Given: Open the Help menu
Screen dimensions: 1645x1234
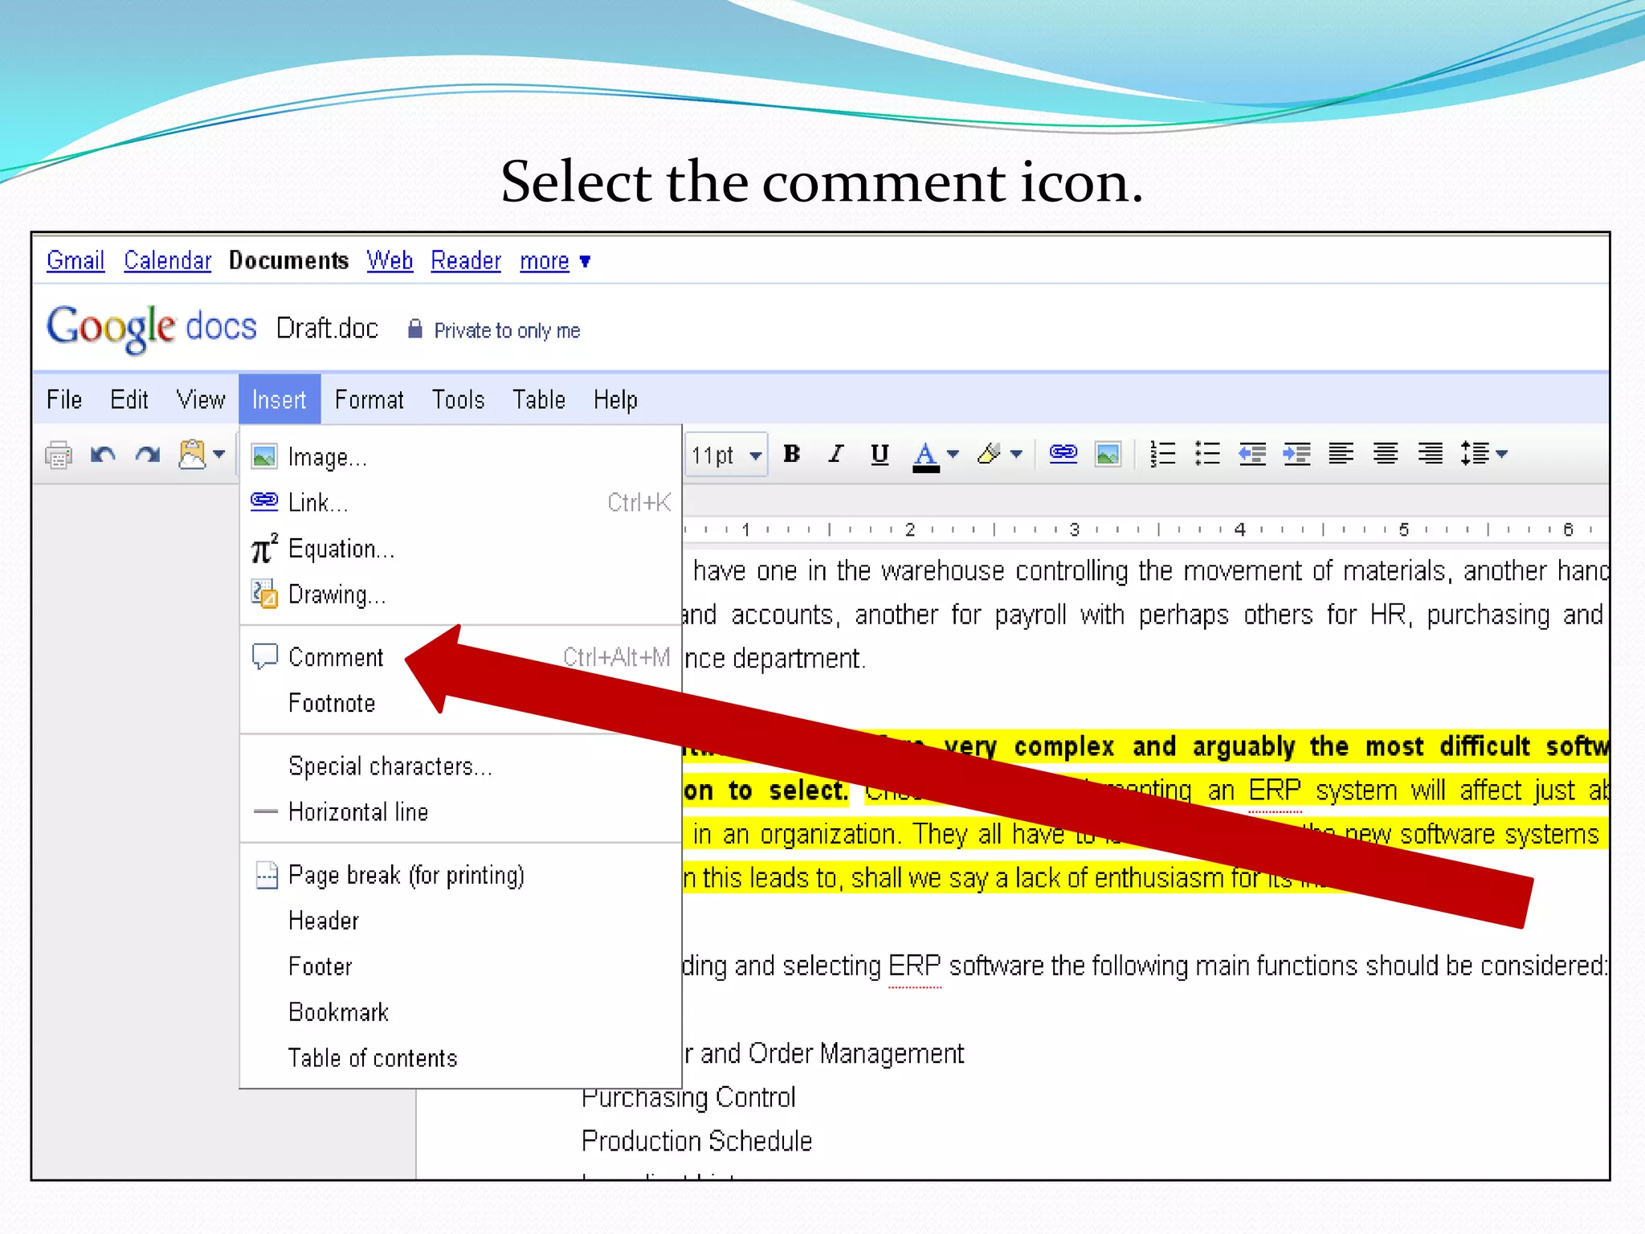Looking at the screenshot, I should click(615, 399).
